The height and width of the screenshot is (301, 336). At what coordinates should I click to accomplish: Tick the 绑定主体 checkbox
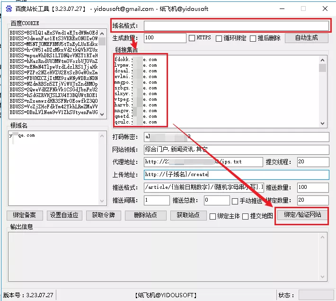(212, 216)
